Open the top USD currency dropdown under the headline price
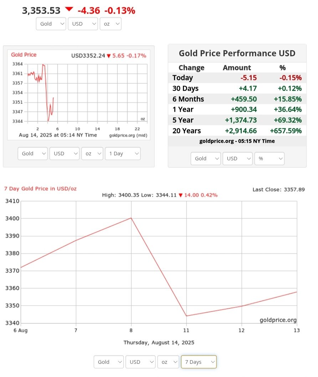318x377 pixels. click(83, 24)
